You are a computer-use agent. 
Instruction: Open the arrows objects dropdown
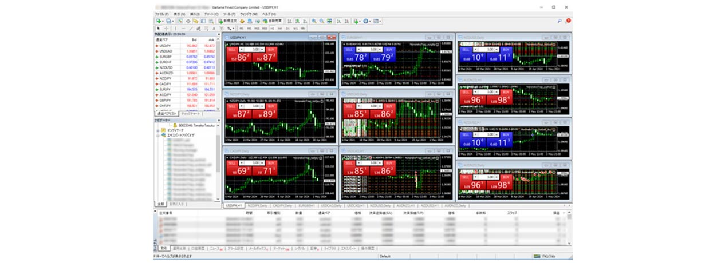coord(231,28)
